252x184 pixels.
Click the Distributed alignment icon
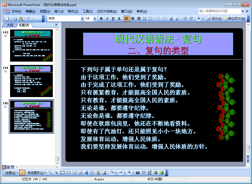[x=145, y=19]
